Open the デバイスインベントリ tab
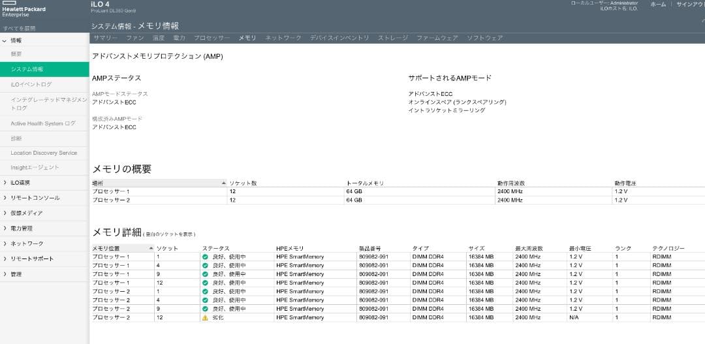This screenshot has height=344, width=705. click(x=339, y=38)
